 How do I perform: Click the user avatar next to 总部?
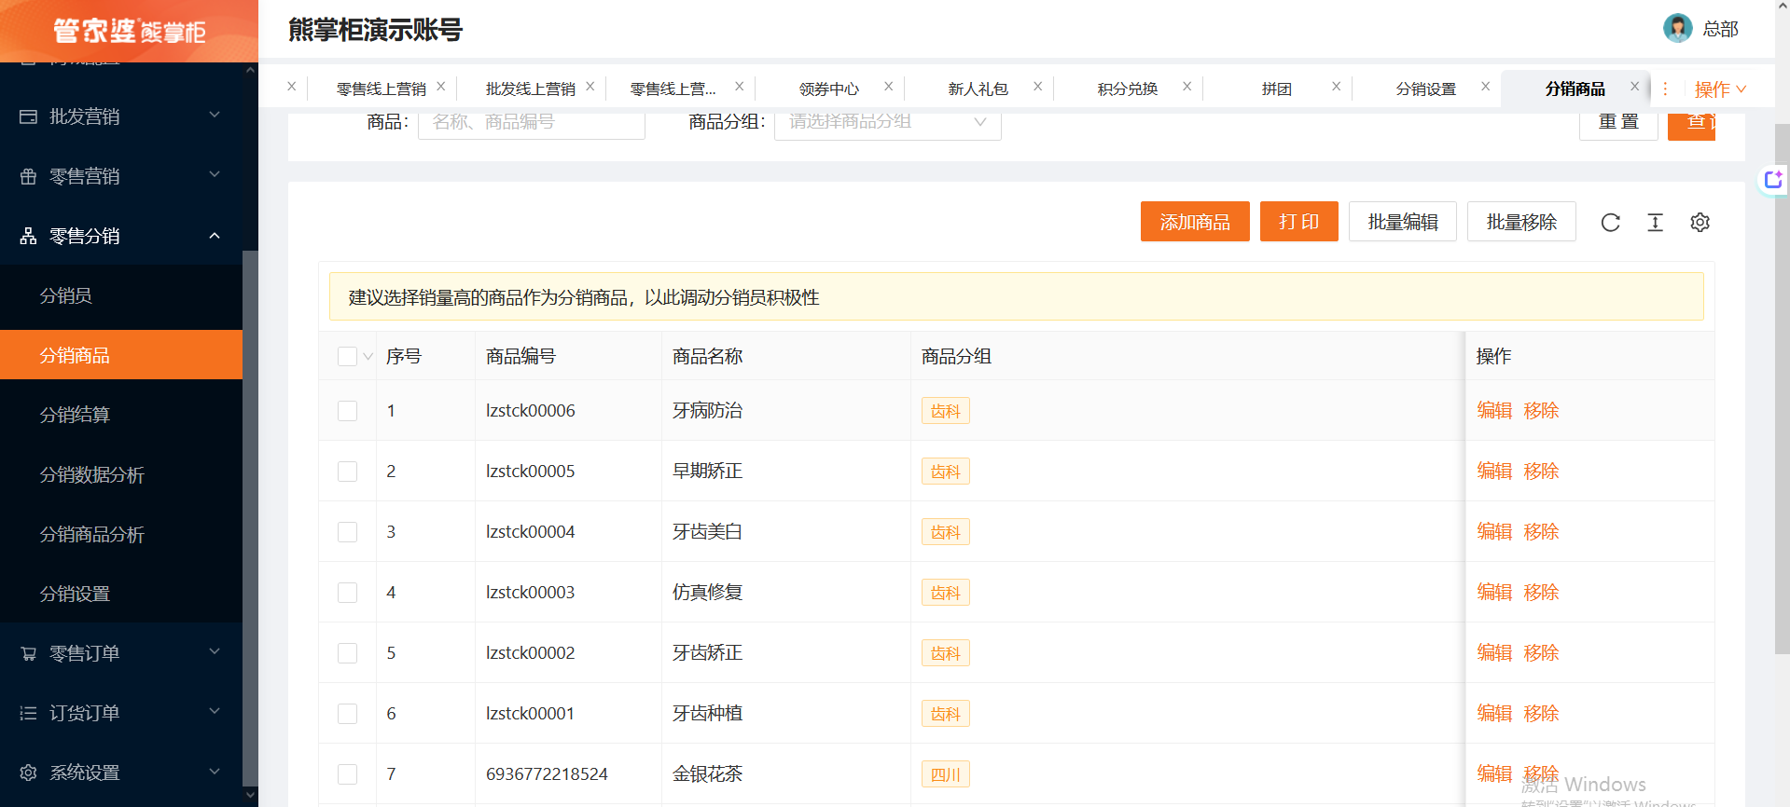pyautogui.click(x=1677, y=28)
